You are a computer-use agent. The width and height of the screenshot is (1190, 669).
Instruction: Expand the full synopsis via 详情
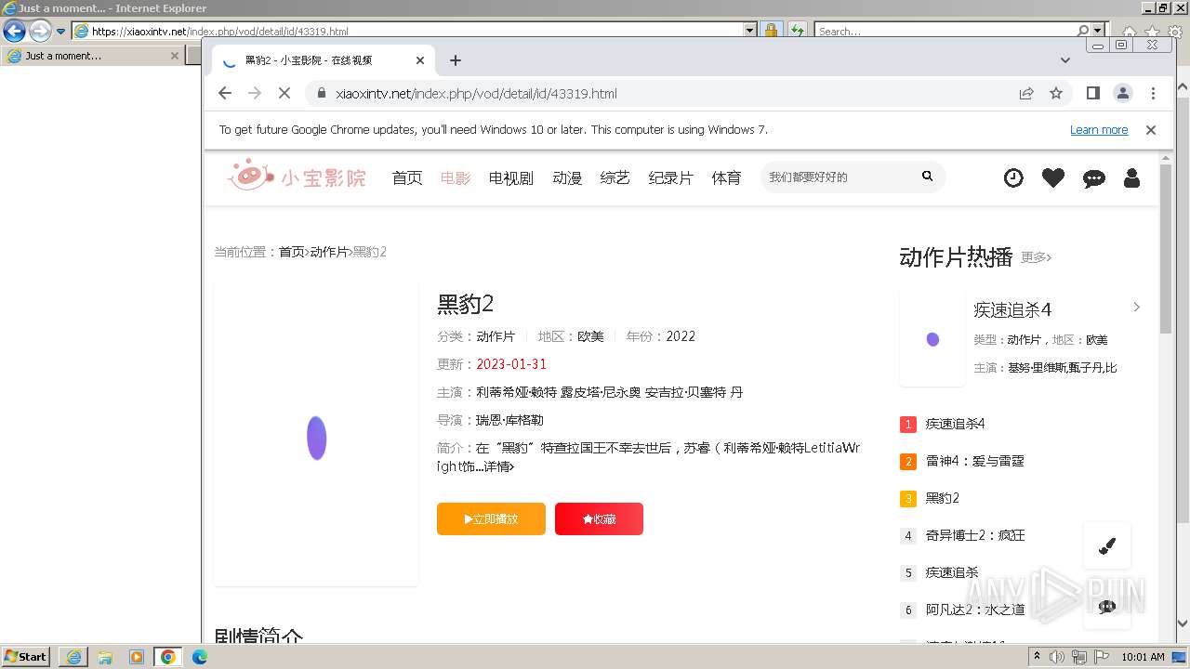499,466
